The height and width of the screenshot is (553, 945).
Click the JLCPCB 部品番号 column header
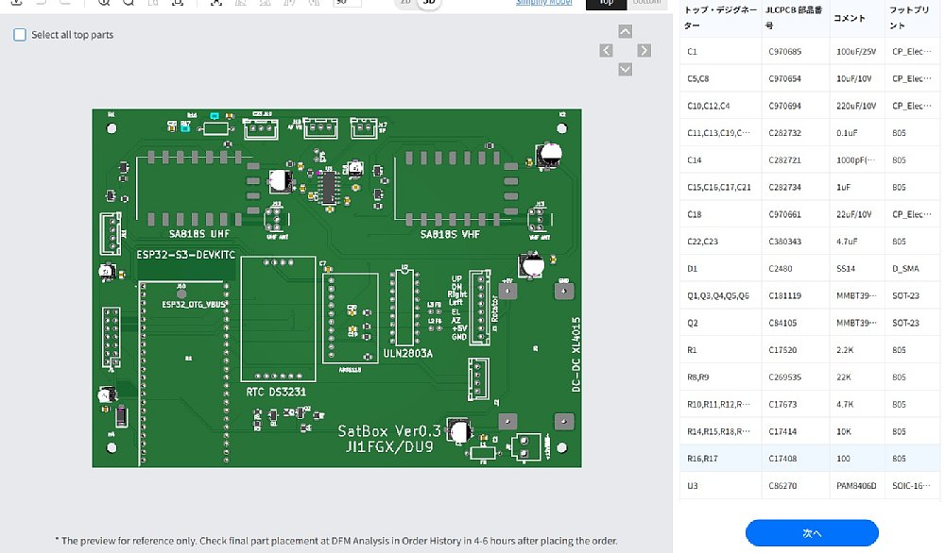click(795, 18)
